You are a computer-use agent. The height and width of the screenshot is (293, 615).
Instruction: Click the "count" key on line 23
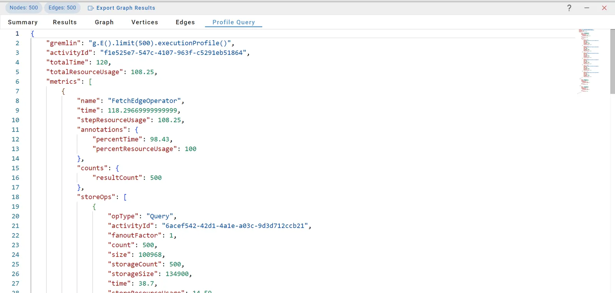(x=121, y=245)
